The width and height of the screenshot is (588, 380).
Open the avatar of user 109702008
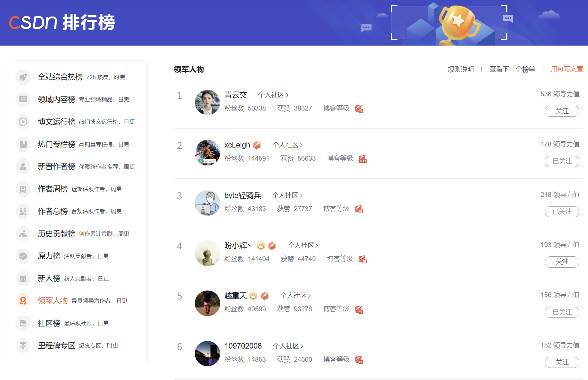(x=207, y=353)
